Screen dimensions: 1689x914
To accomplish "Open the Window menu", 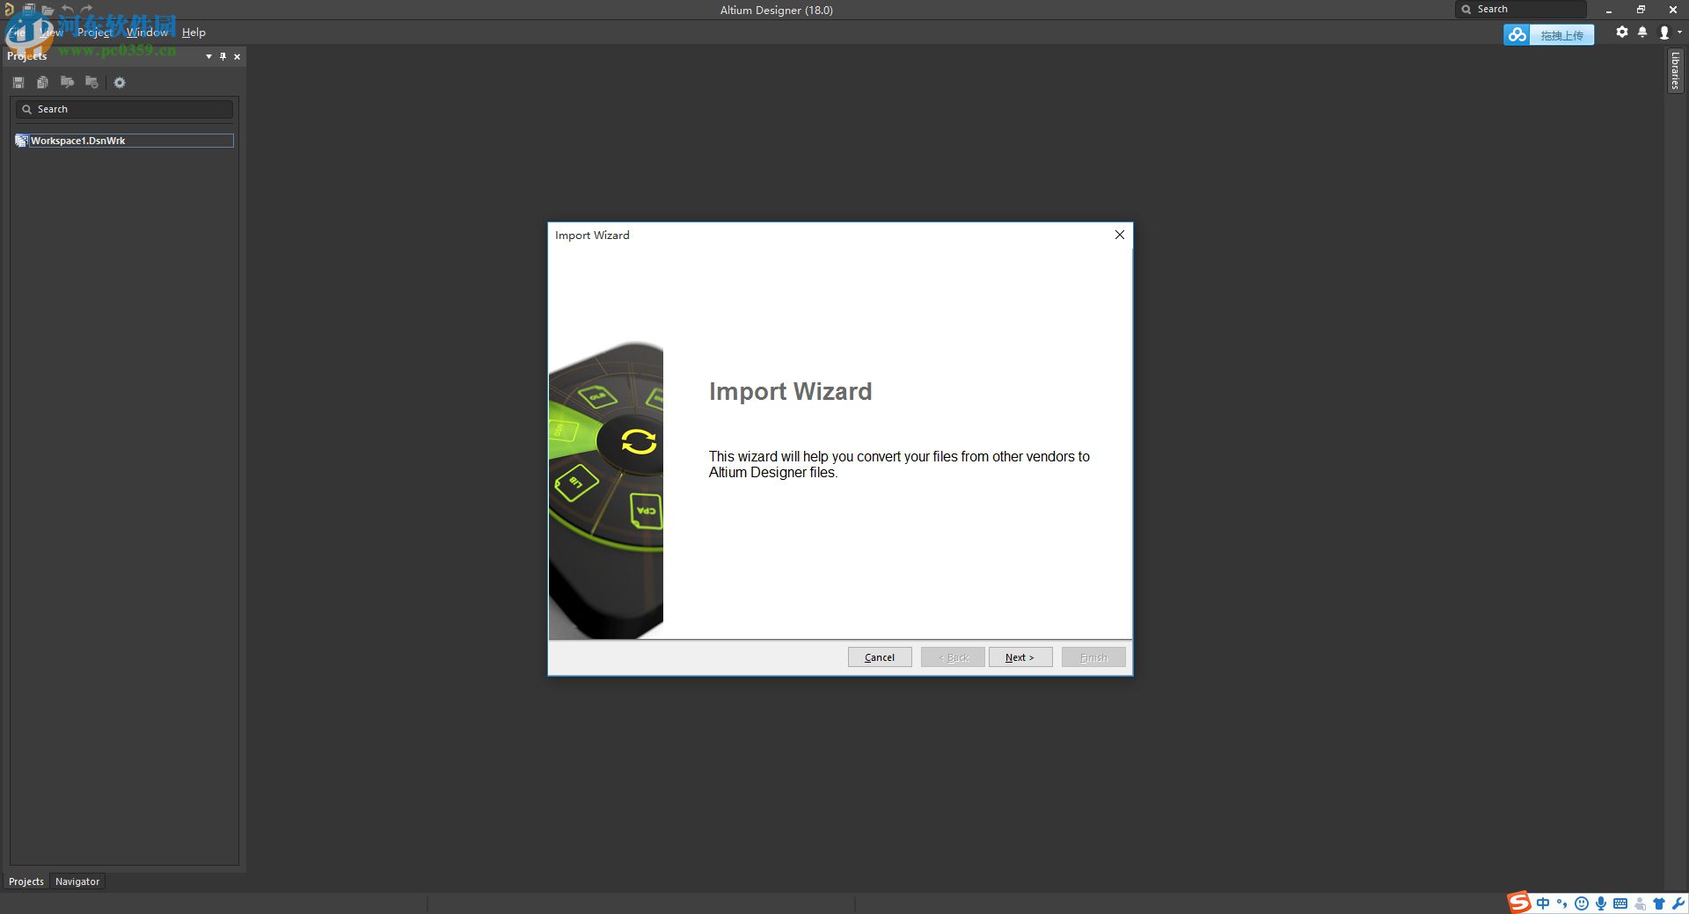I will pyautogui.click(x=147, y=33).
